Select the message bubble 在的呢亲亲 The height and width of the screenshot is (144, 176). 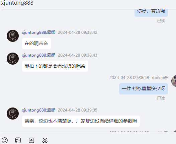(36, 44)
